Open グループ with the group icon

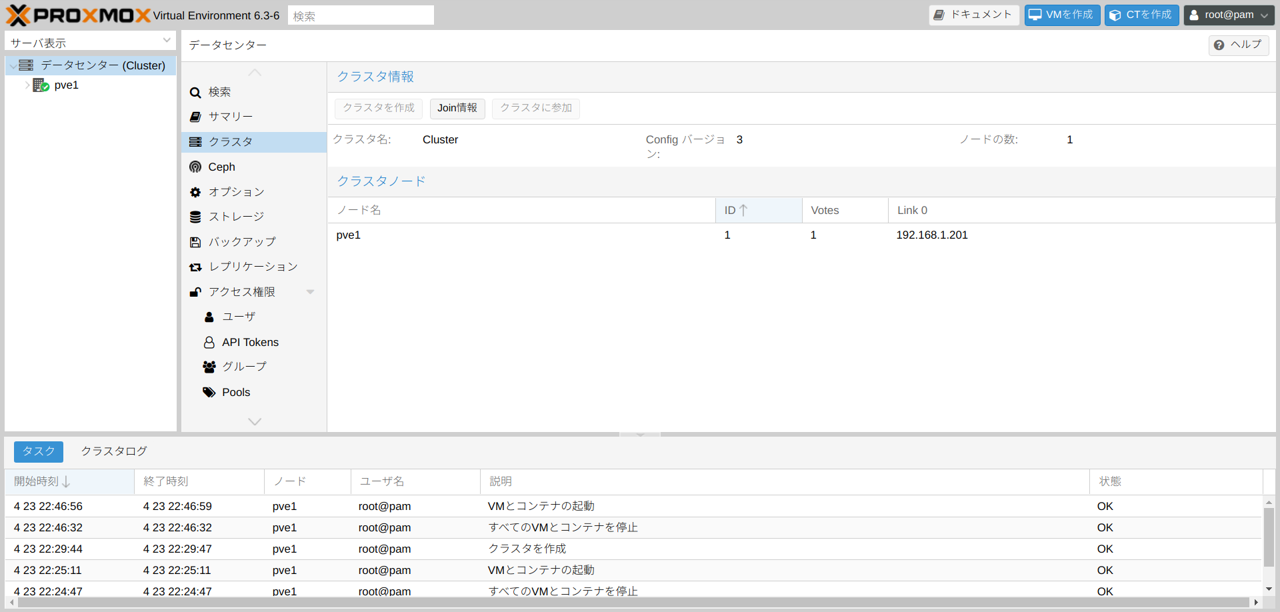[x=209, y=367]
